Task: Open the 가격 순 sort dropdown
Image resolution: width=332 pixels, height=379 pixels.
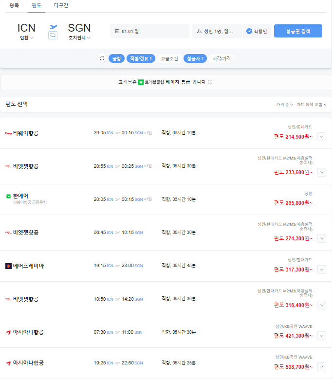Action: point(285,105)
